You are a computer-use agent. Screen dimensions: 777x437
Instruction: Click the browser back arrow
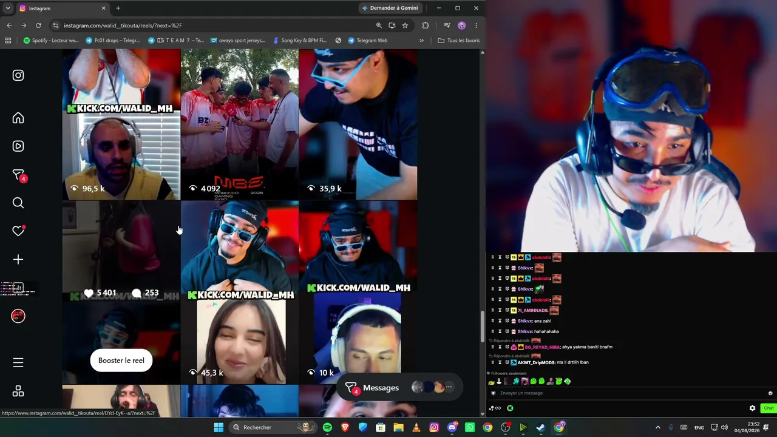9,25
